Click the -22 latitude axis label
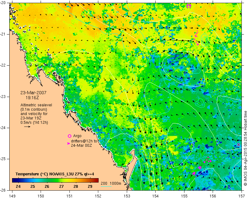The height and width of the screenshot is (199, 248). (x=3, y=65)
